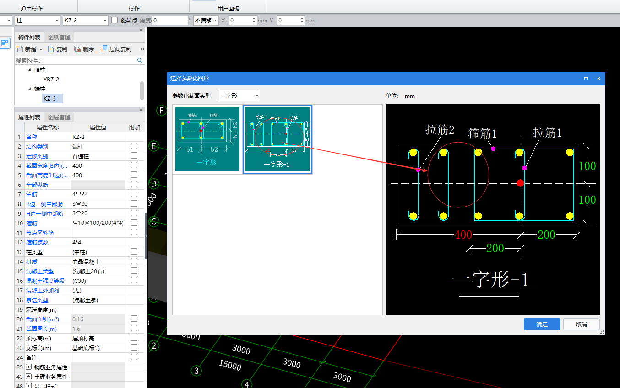Open the 不偏移 offset dropdown

point(215,21)
